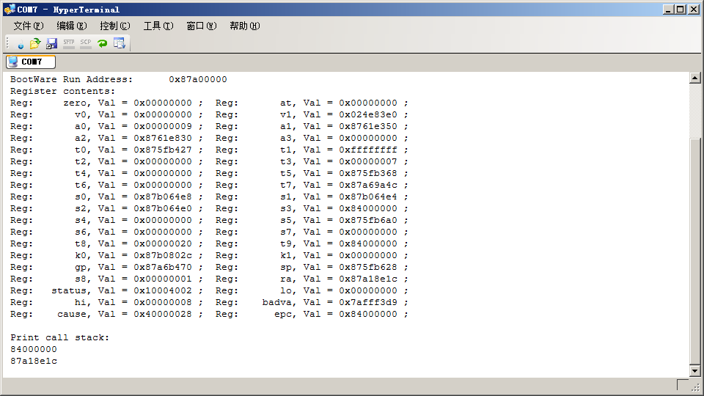Viewport: 704px width, 396px height.
Task: Click the scroll up arrow
Action: [694, 78]
